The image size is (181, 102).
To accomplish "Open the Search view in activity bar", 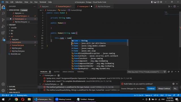I will pyautogui.click(x=3, y=14).
